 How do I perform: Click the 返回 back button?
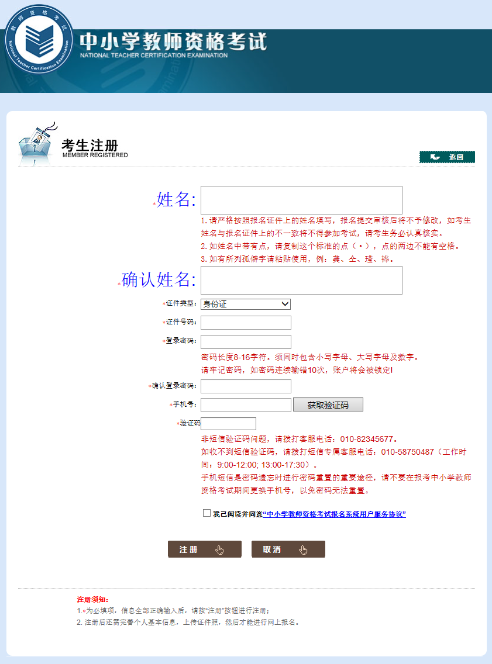(447, 157)
